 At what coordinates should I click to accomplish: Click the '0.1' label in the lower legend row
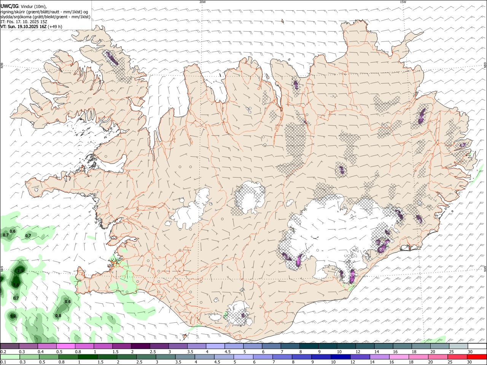[3, 362]
